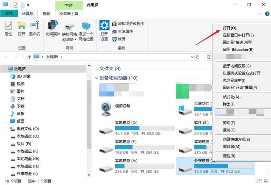Viewport: 271px width, 185px height.
Task: Click the navigation pane scroll down arrow
Action: (89, 175)
